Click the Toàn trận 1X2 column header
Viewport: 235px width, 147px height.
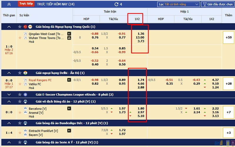[137, 19]
